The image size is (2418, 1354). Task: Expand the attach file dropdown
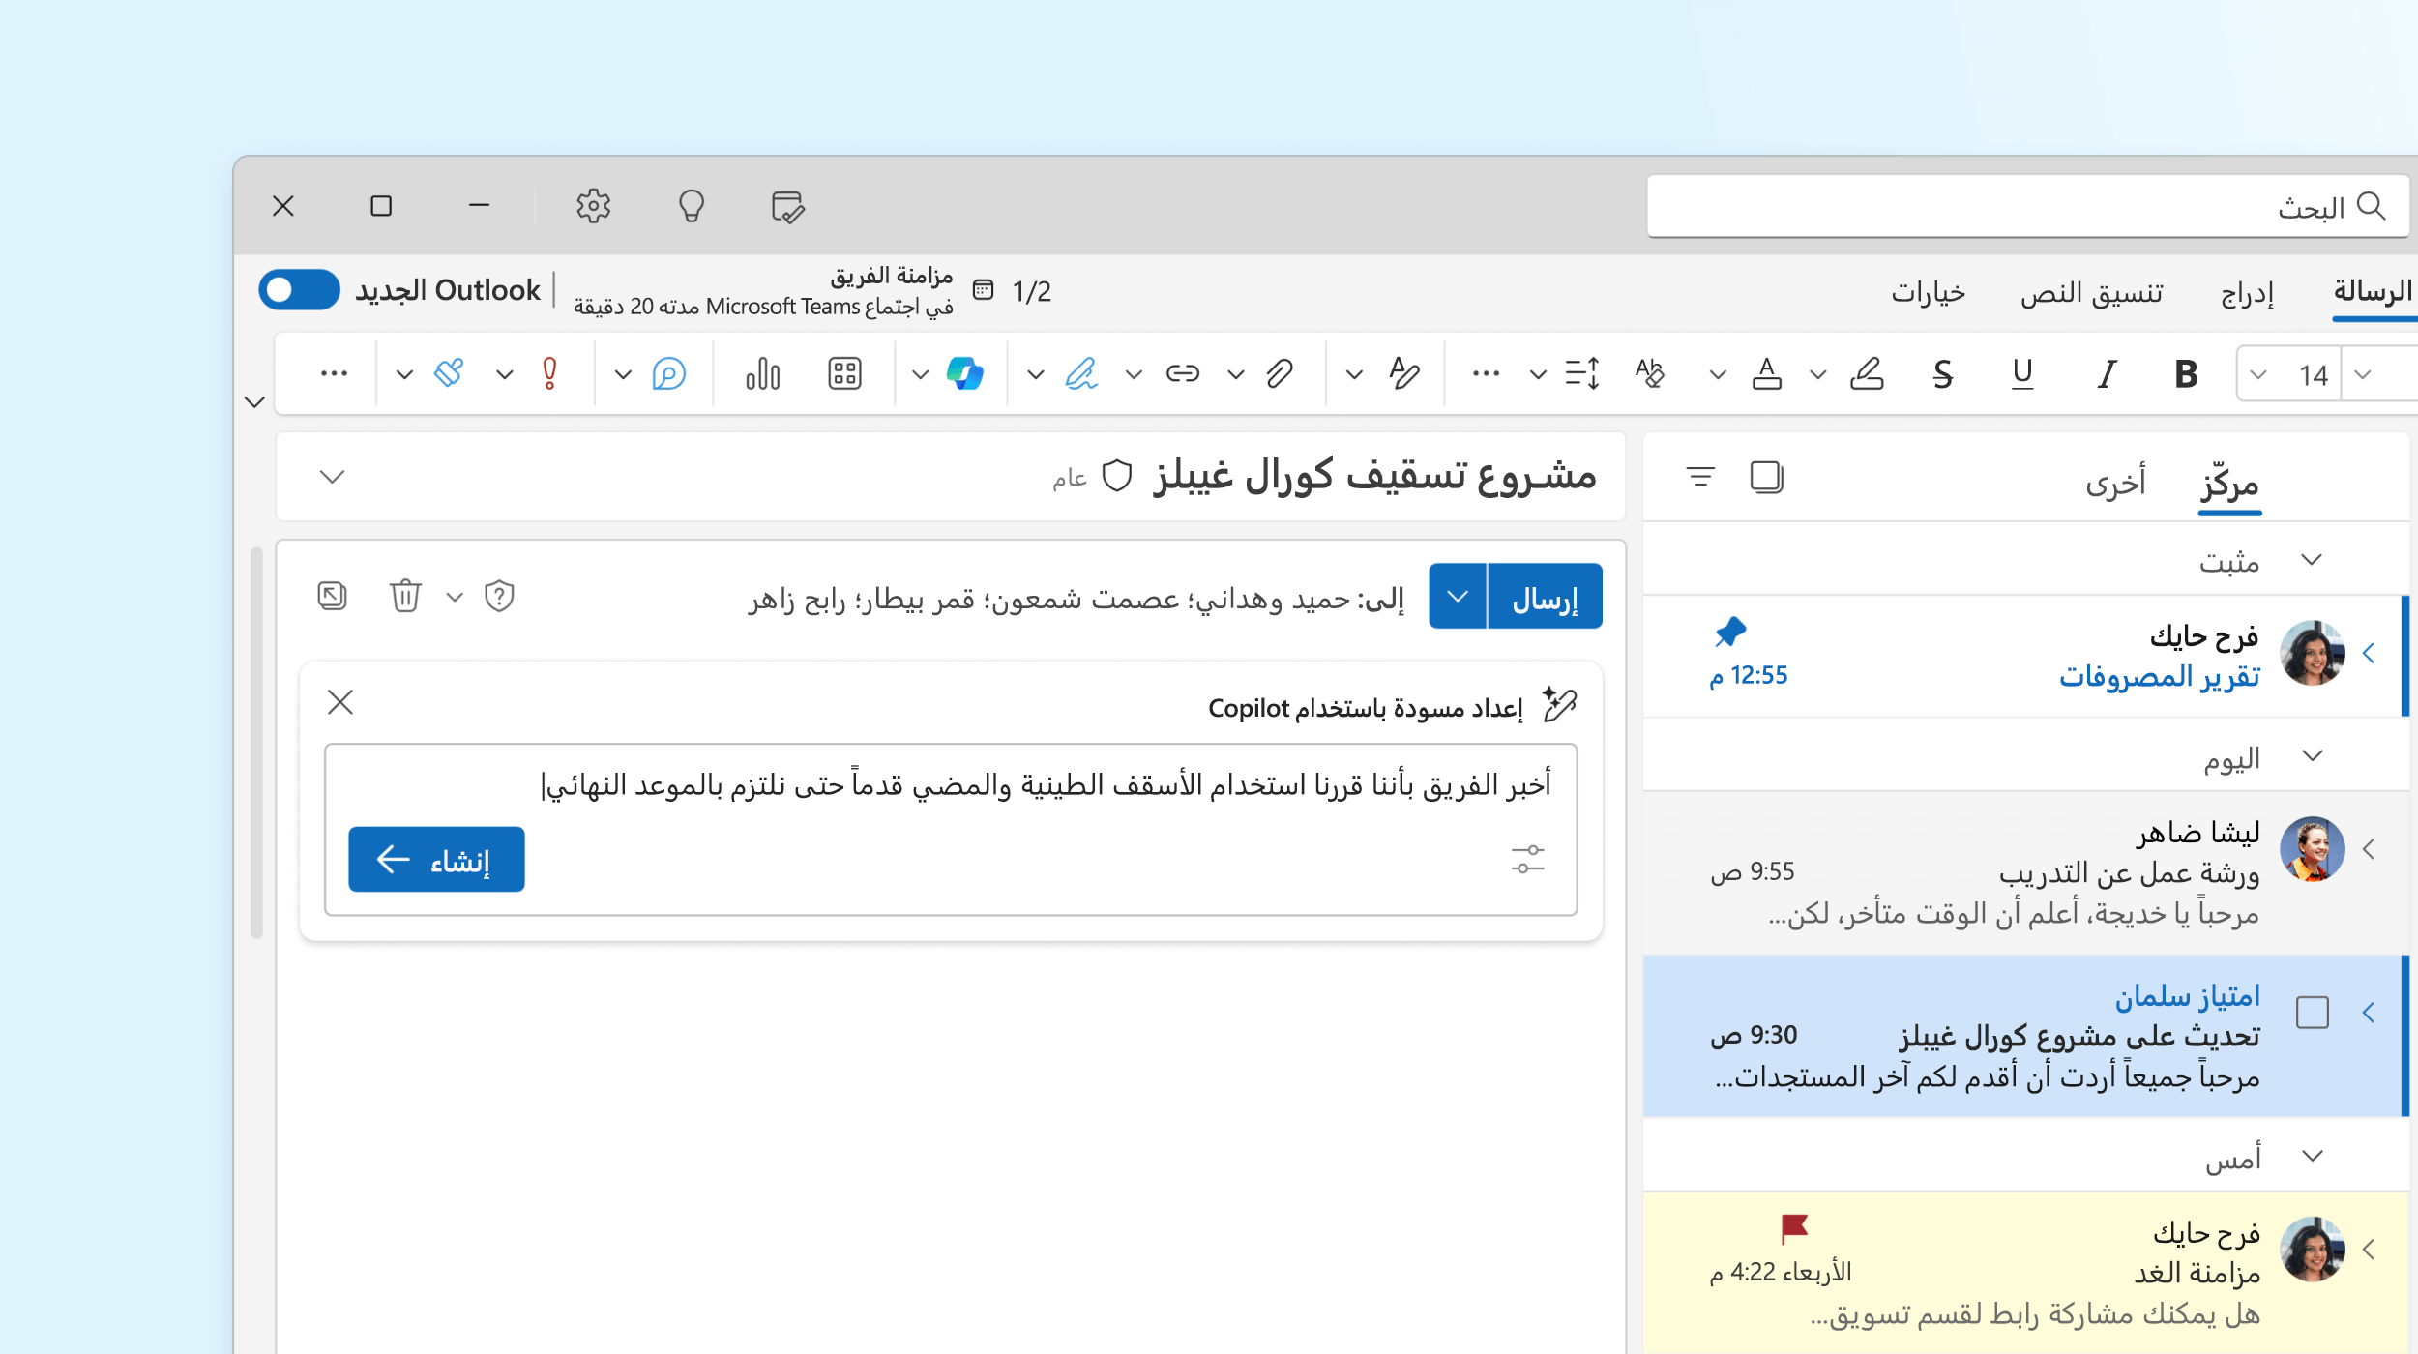pyautogui.click(x=1235, y=374)
